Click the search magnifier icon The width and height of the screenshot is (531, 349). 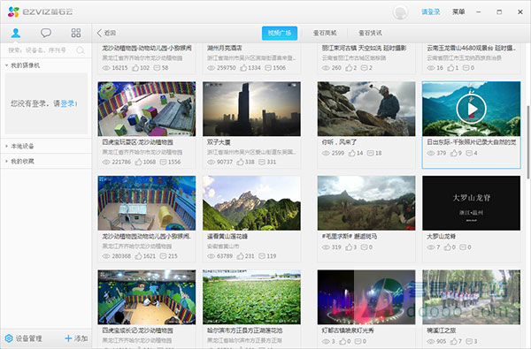[x=81, y=50]
